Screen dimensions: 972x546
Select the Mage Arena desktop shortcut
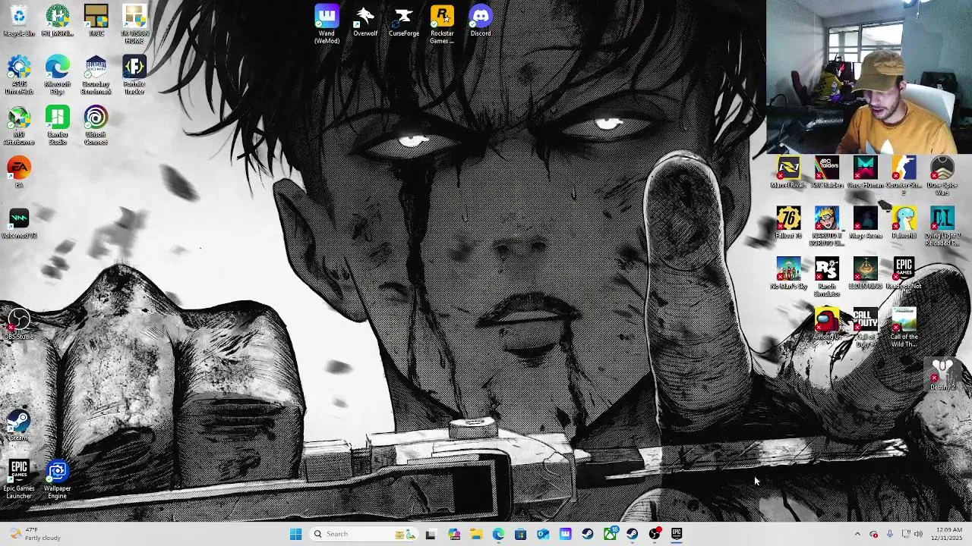click(x=865, y=223)
